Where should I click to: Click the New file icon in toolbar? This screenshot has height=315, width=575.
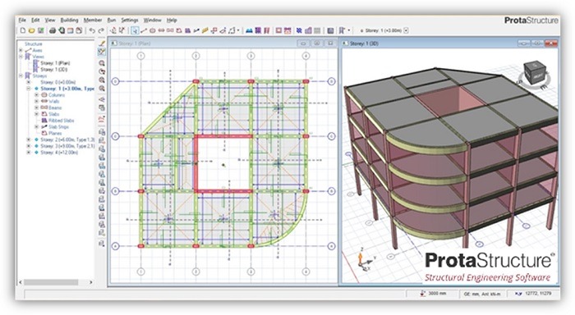(23, 31)
